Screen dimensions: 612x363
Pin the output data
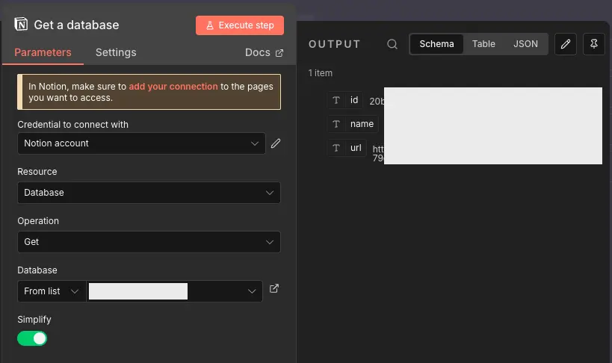[x=593, y=44]
